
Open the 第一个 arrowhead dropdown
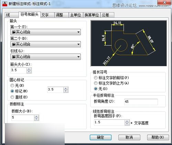tap(45, 32)
